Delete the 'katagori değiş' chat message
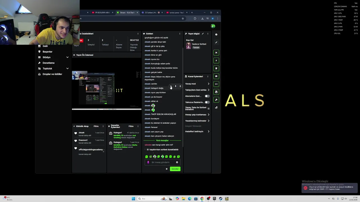Screen dimensions: 360x202 (x=180, y=86)
